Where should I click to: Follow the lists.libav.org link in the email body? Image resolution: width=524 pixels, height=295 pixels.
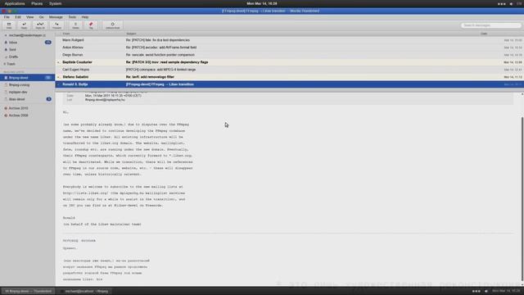point(85,193)
